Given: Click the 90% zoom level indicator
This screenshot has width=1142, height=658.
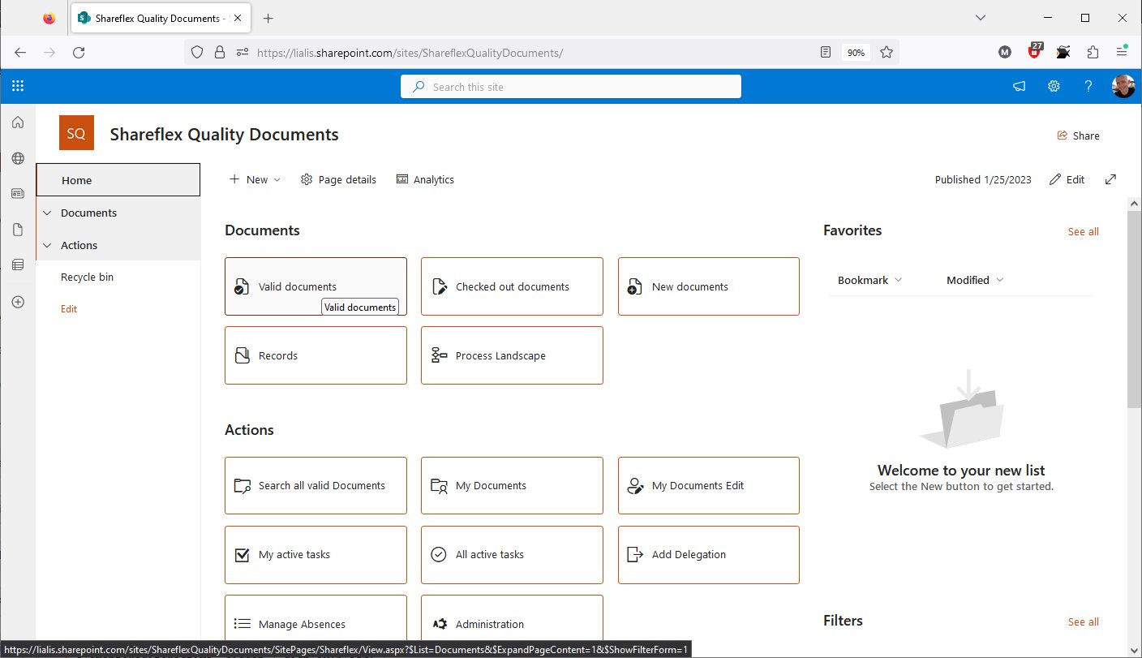Looking at the screenshot, I should [x=855, y=52].
